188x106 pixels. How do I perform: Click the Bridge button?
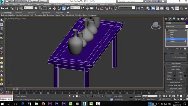tap(169, 79)
